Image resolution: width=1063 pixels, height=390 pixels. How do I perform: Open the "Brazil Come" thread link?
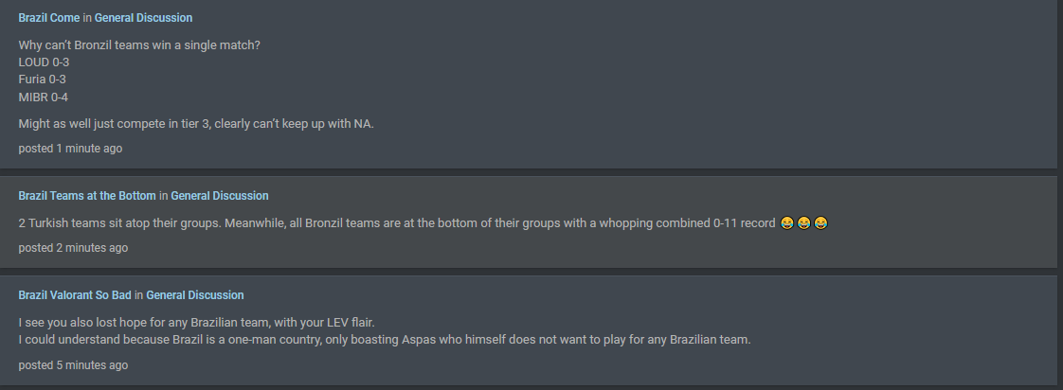click(49, 18)
